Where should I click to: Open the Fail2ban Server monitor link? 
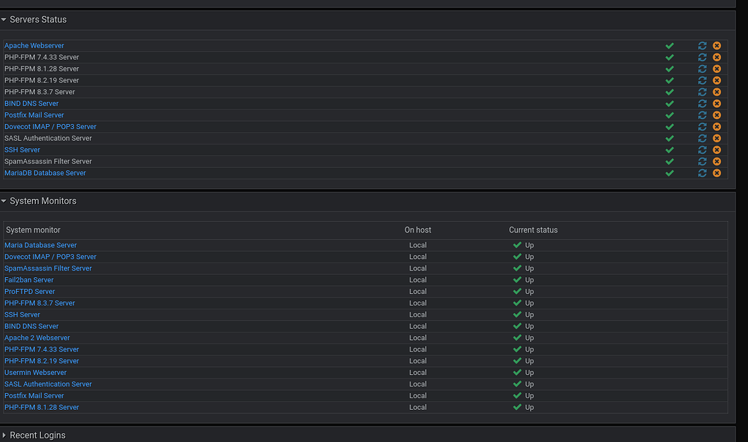(29, 280)
